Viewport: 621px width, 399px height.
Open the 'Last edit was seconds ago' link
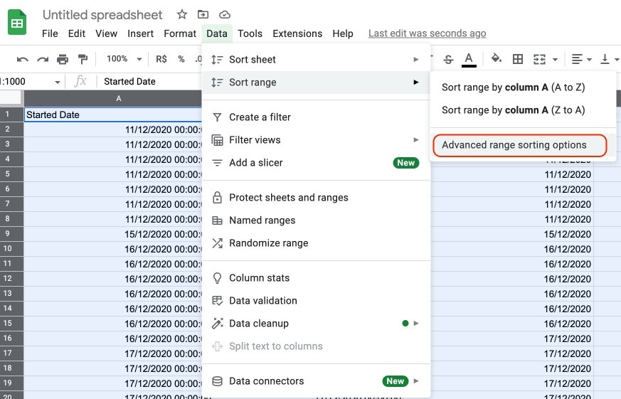click(427, 33)
